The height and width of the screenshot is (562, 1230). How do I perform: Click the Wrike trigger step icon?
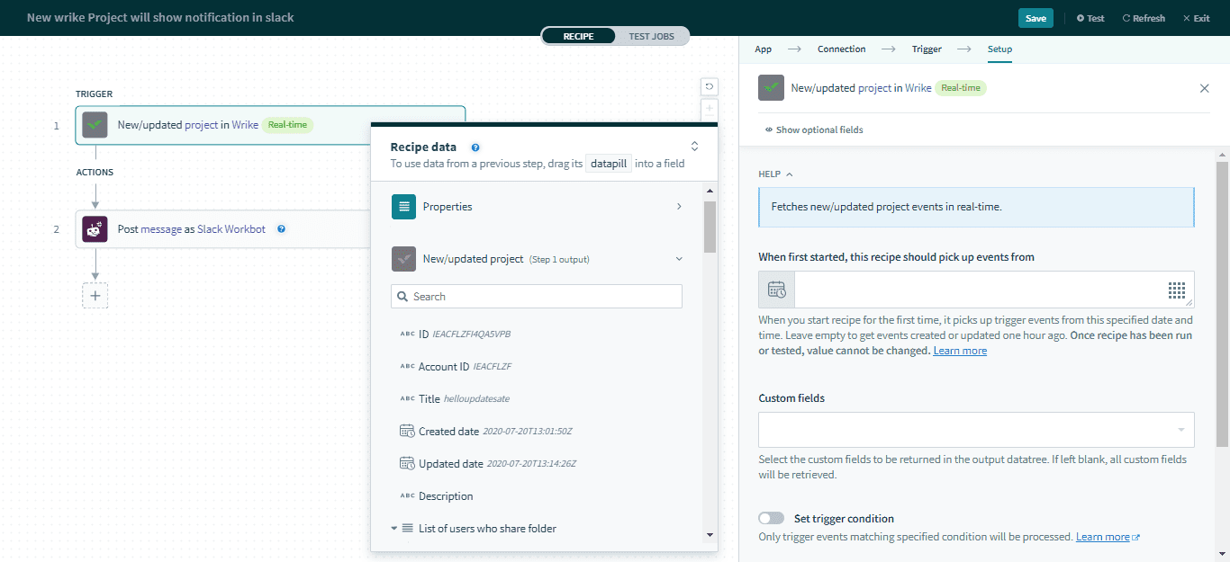point(95,125)
